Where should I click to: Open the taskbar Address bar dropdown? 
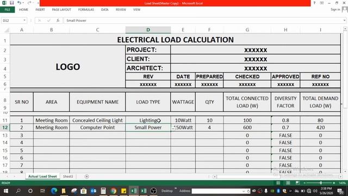click(x=244, y=191)
